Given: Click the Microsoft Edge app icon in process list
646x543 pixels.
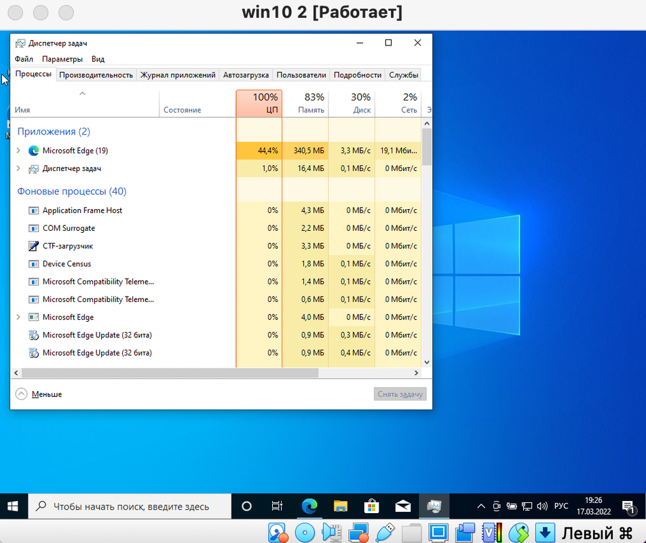Looking at the screenshot, I should (x=33, y=151).
